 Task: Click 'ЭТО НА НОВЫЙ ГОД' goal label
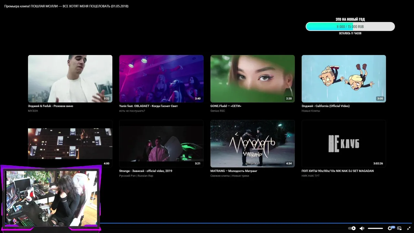click(350, 19)
